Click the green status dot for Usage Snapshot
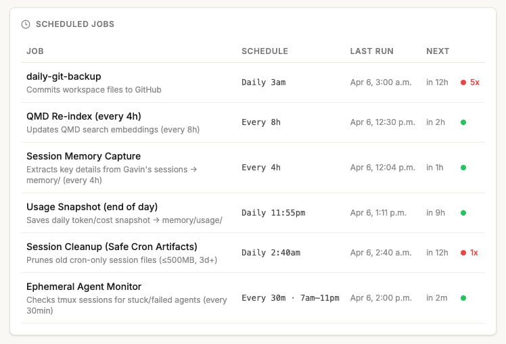 [463, 213]
